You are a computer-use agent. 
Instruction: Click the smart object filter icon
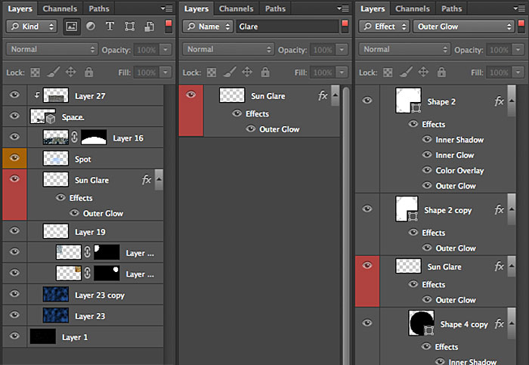tap(150, 26)
